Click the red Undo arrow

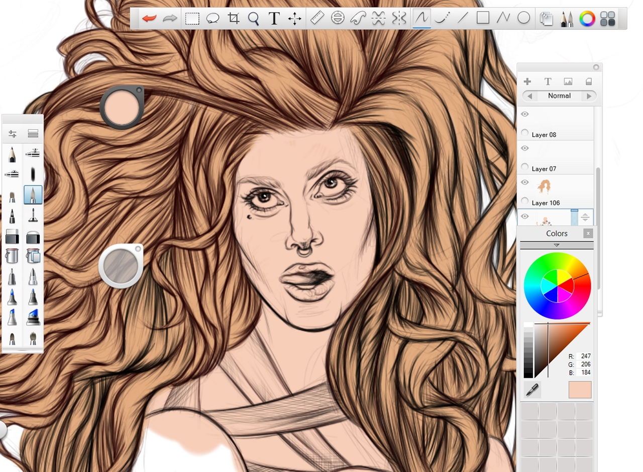[149, 19]
